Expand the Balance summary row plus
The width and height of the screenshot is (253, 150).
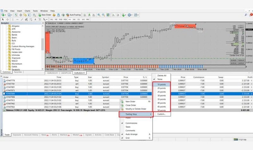(x=4, y=110)
